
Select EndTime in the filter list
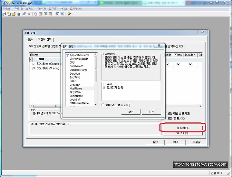coord(75,77)
